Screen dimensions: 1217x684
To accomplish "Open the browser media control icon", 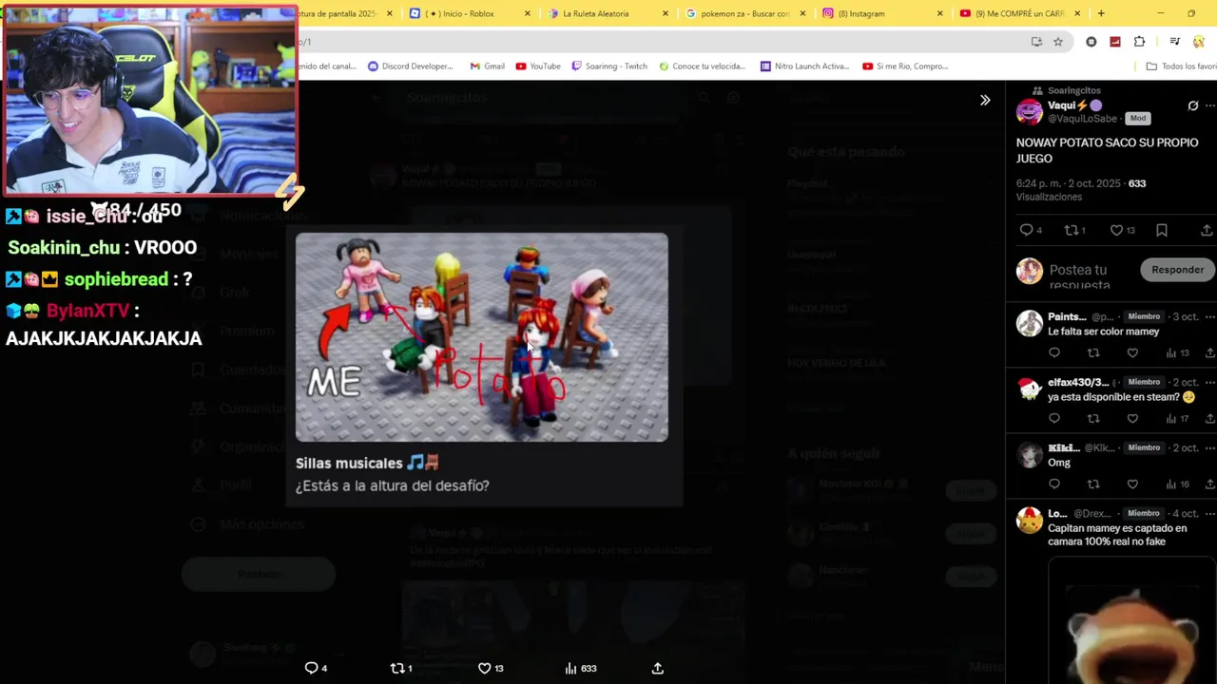I will [1174, 42].
